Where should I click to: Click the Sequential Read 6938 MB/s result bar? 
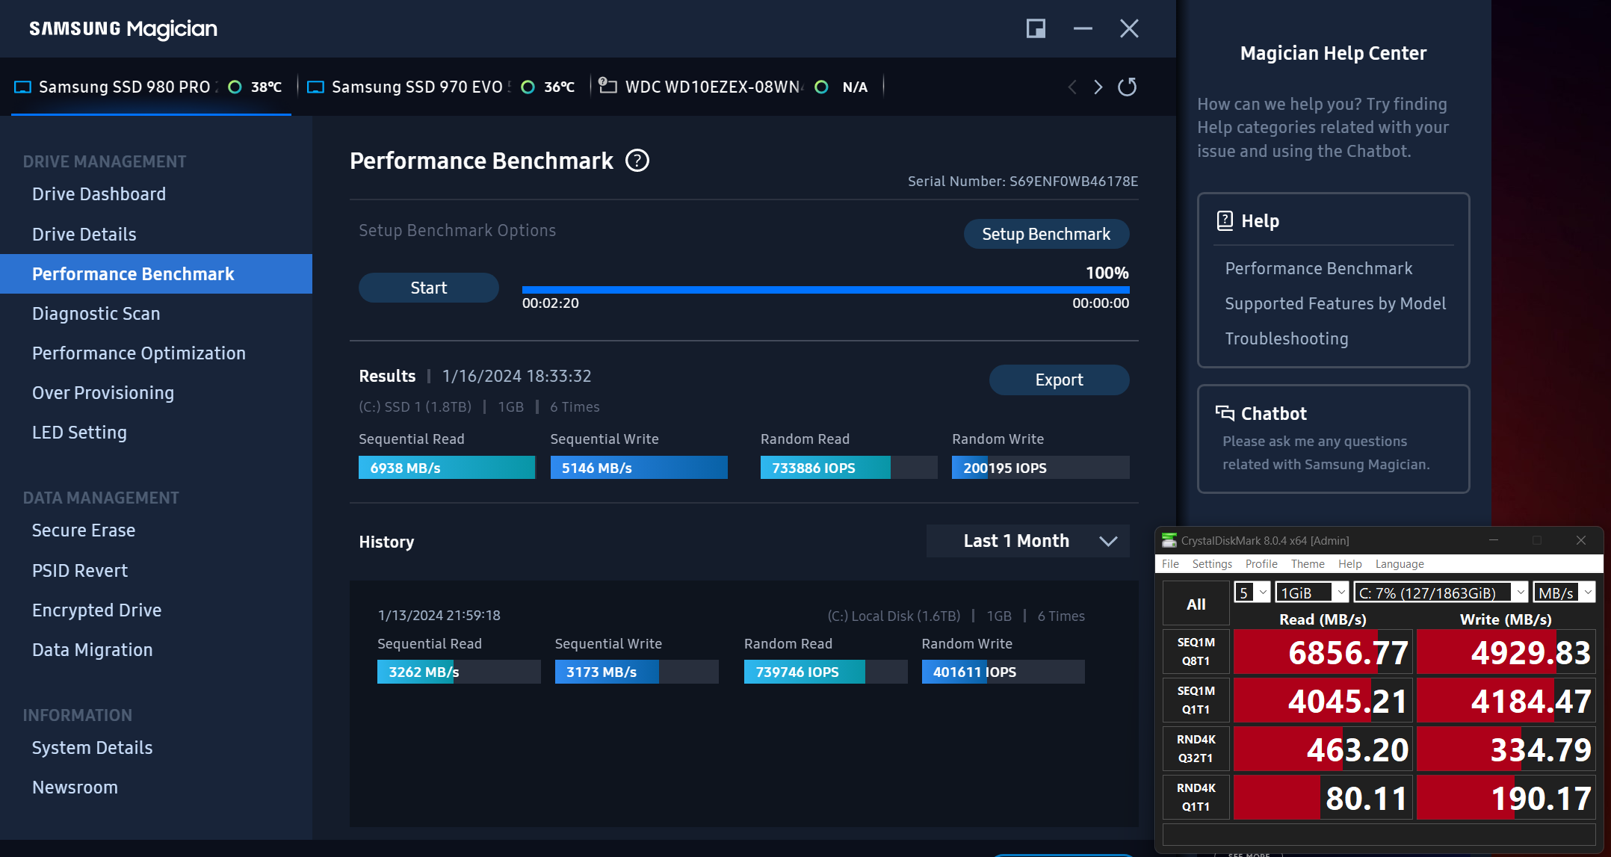tap(447, 468)
